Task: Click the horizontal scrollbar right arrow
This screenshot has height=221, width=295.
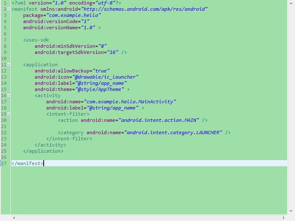Action: point(284,218)
